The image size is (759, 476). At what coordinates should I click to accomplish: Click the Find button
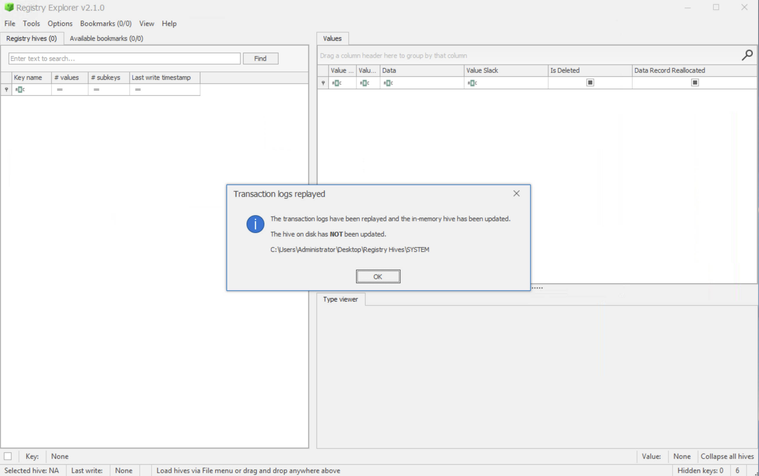pos(260,58)
